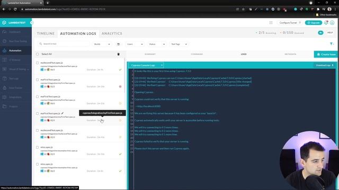
Task: Click the Configure Tunnel button
Action: click(x=290, y=23)
